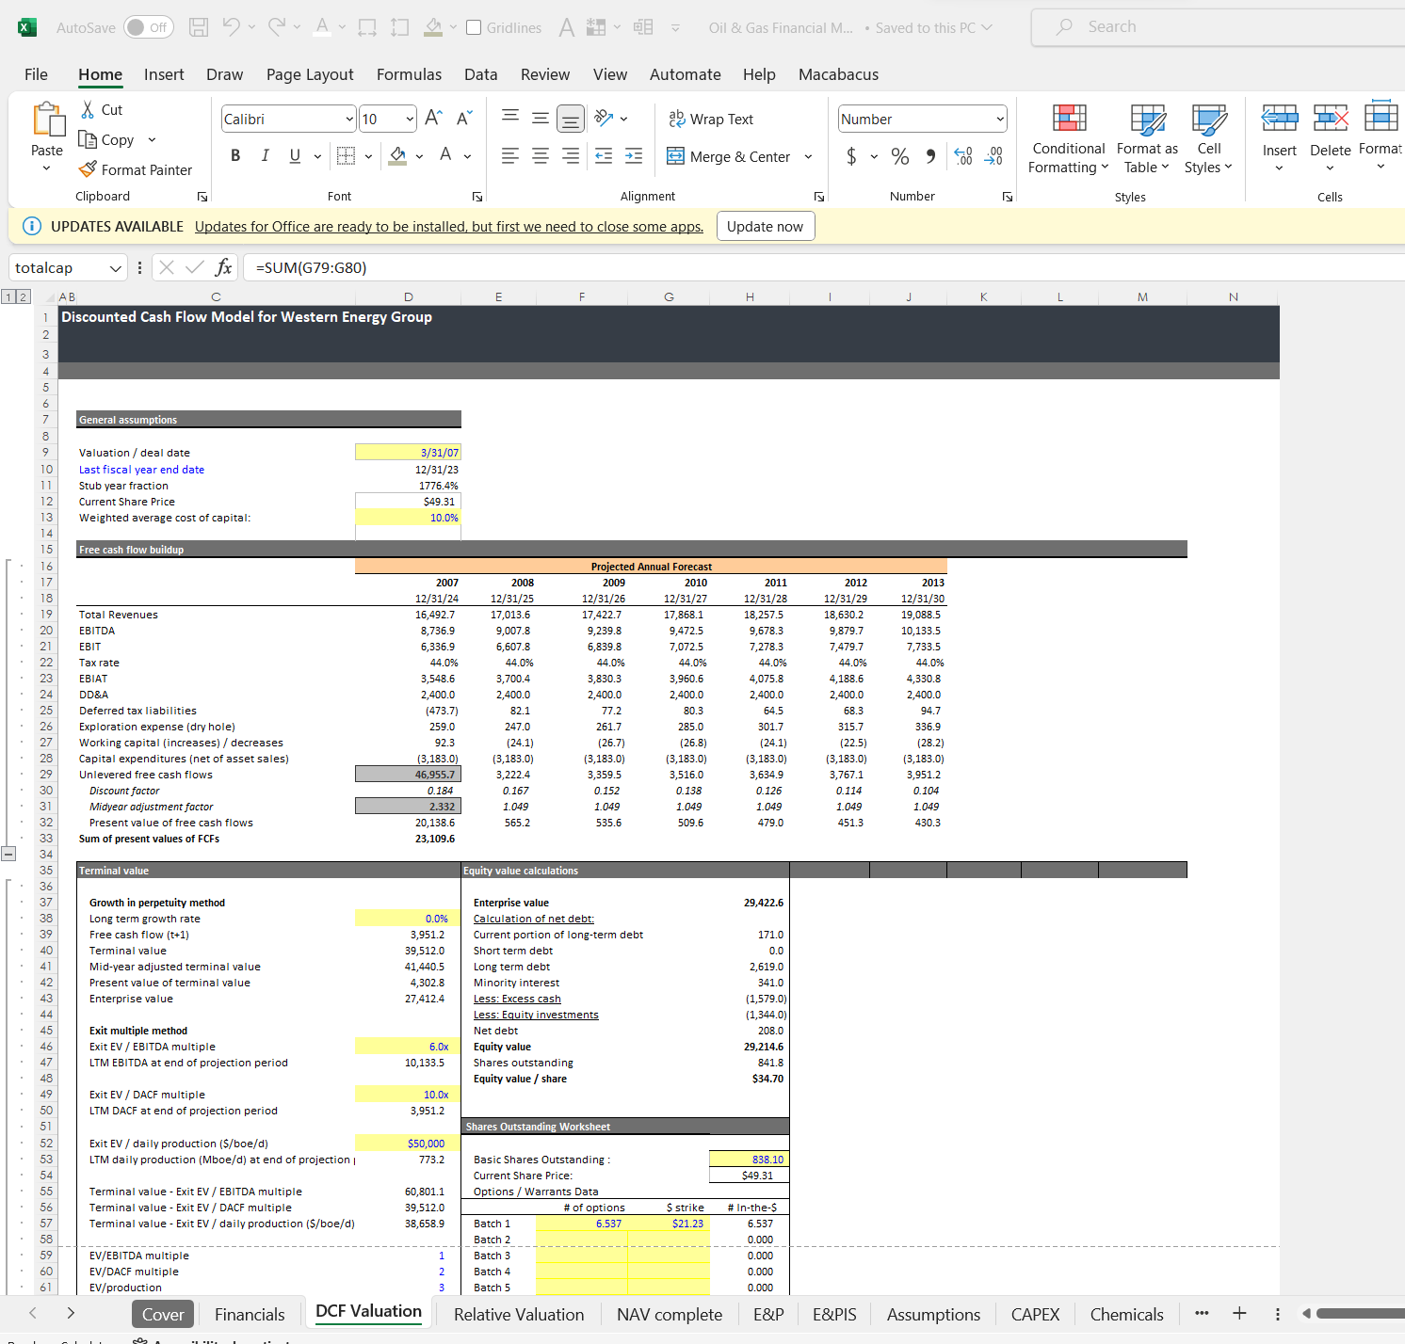Open the font name dropdown
The height and width of the screenshot is (1344, 1405).
(350, 119)
